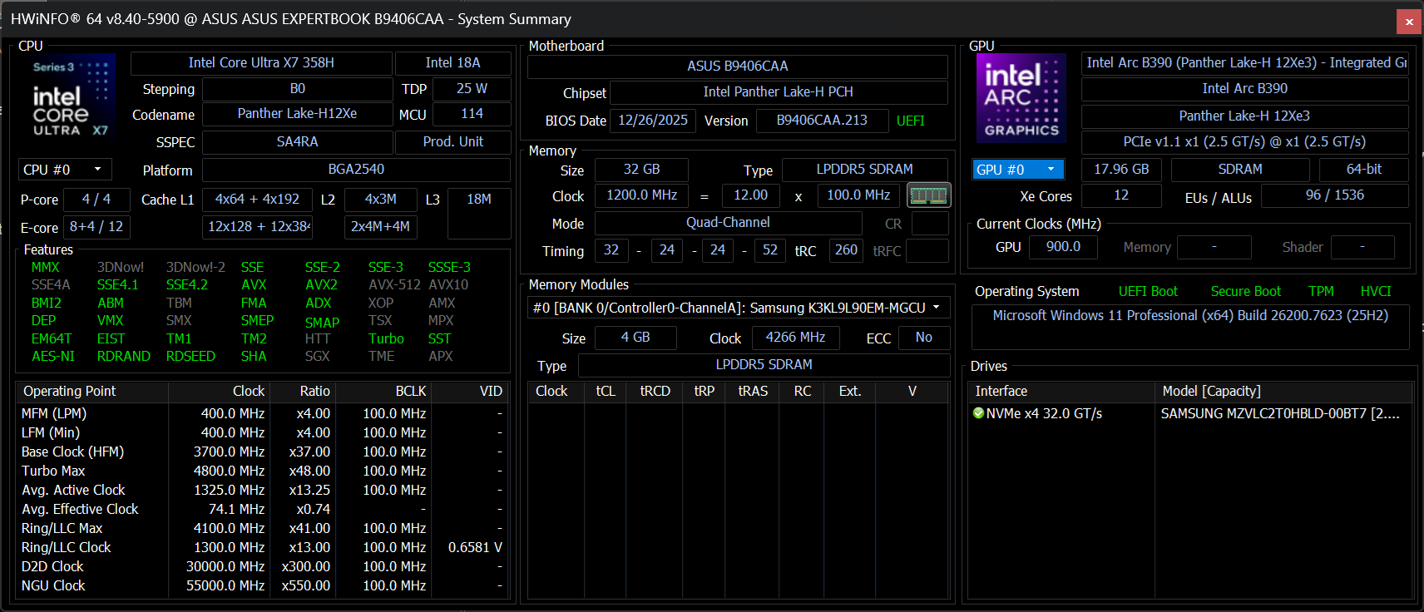The height and width of the screenshot is (612, 1424).
Task: Click the Intel Arc Graphics logo
Action: click(x=1021, y=98)
